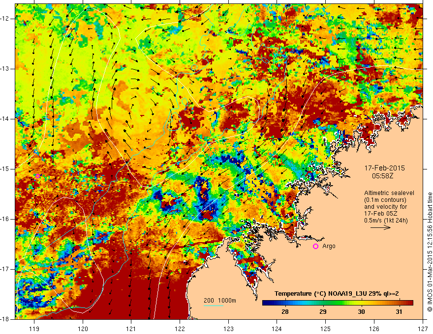Screen dimensions: 433x334
Task: Click the '0.5m/s (1kt 24h)' text
Action: pos(386,221)
